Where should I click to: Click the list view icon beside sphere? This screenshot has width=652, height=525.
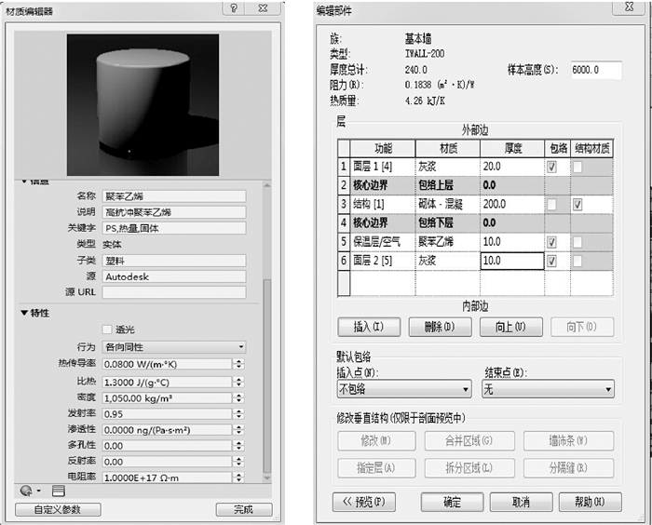pyautogui.click(x=58, y=491)
